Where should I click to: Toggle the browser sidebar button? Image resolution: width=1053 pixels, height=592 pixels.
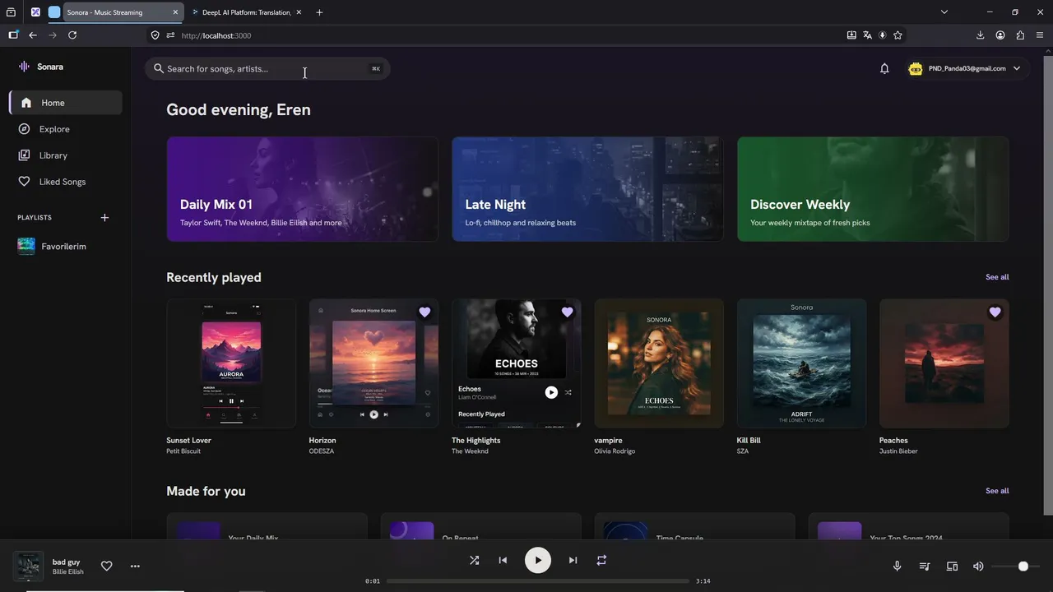(x=13, y=35)
